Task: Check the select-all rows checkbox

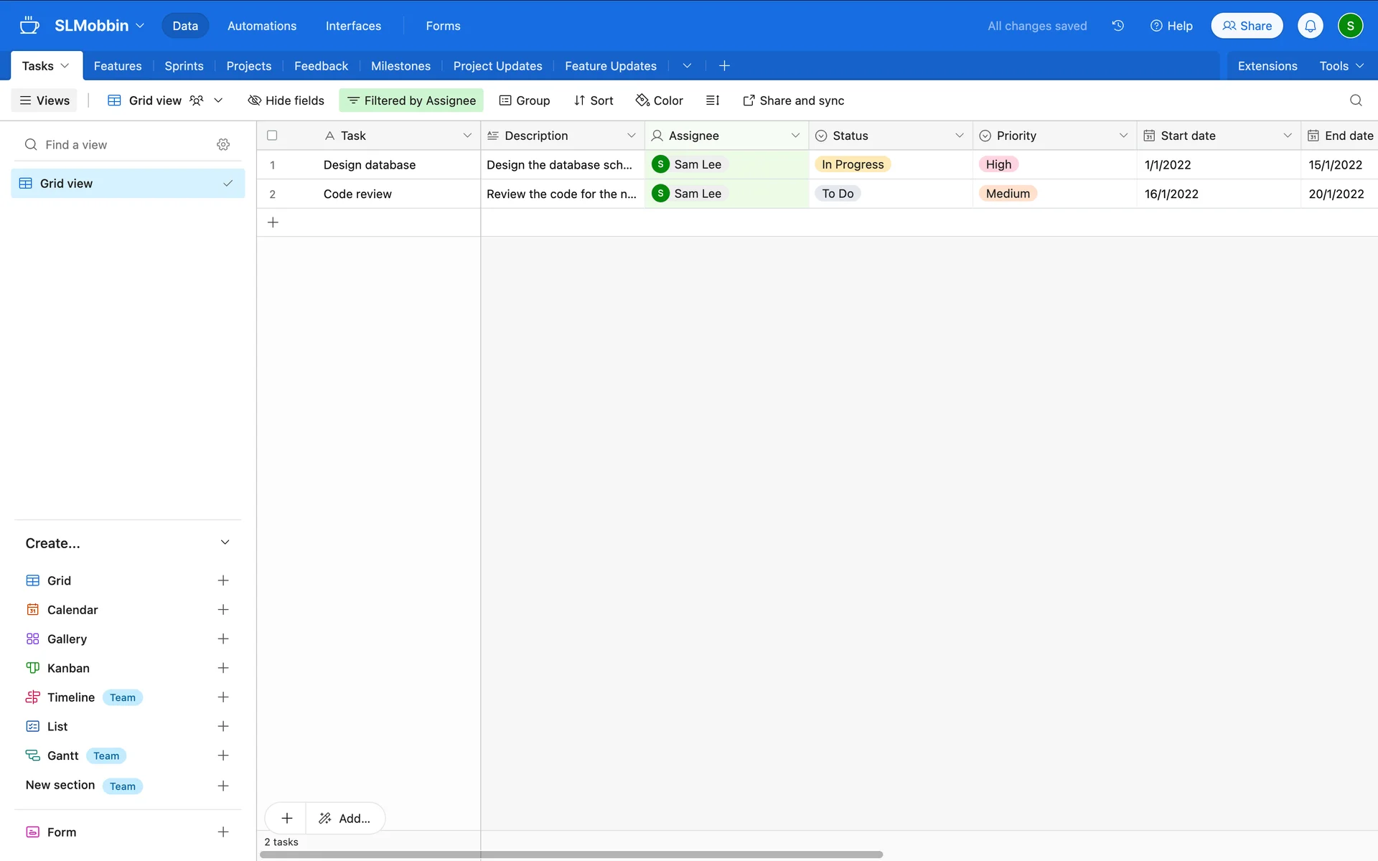Action: (x=272, y=136)
